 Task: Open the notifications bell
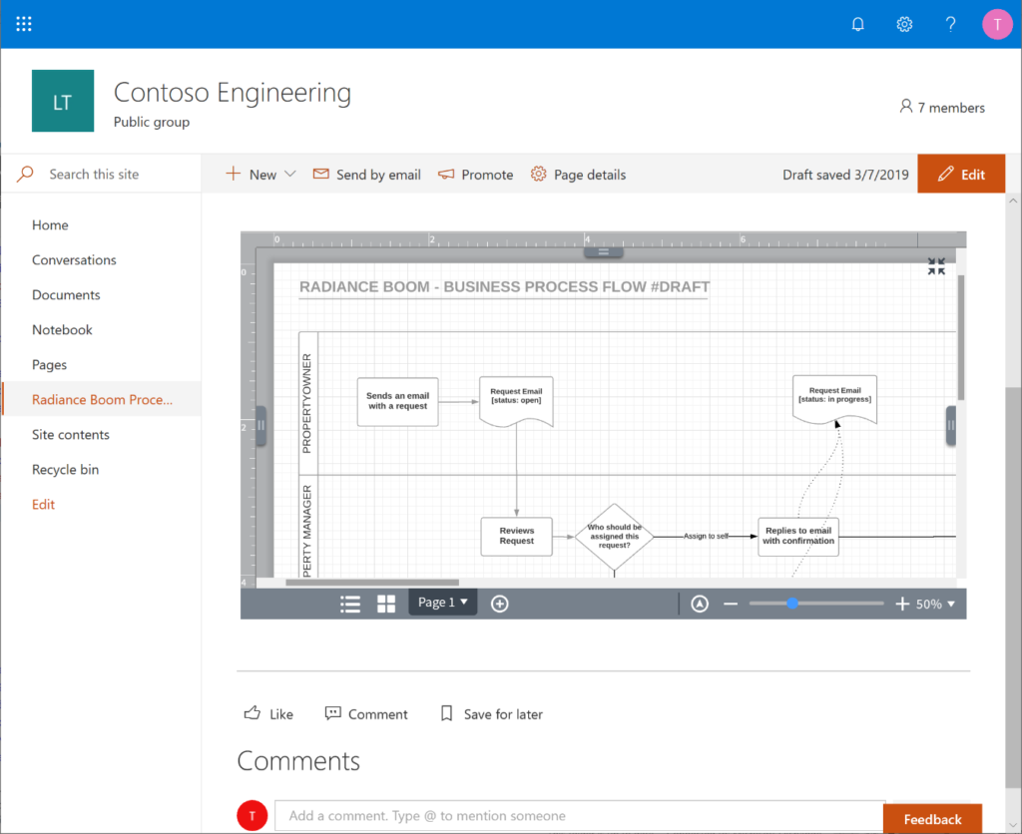tap(857, 25)
